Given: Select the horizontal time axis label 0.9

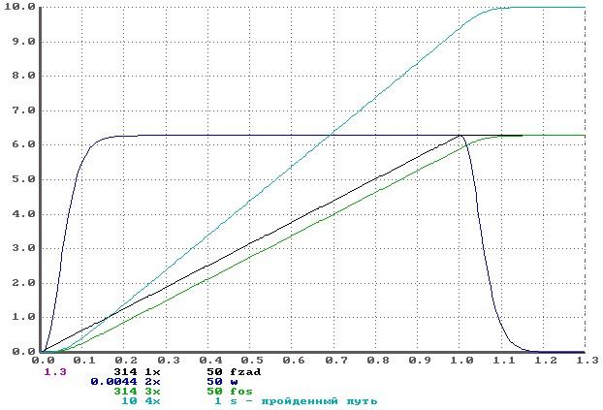Looking at the screenshot, I should pos(420,361).
